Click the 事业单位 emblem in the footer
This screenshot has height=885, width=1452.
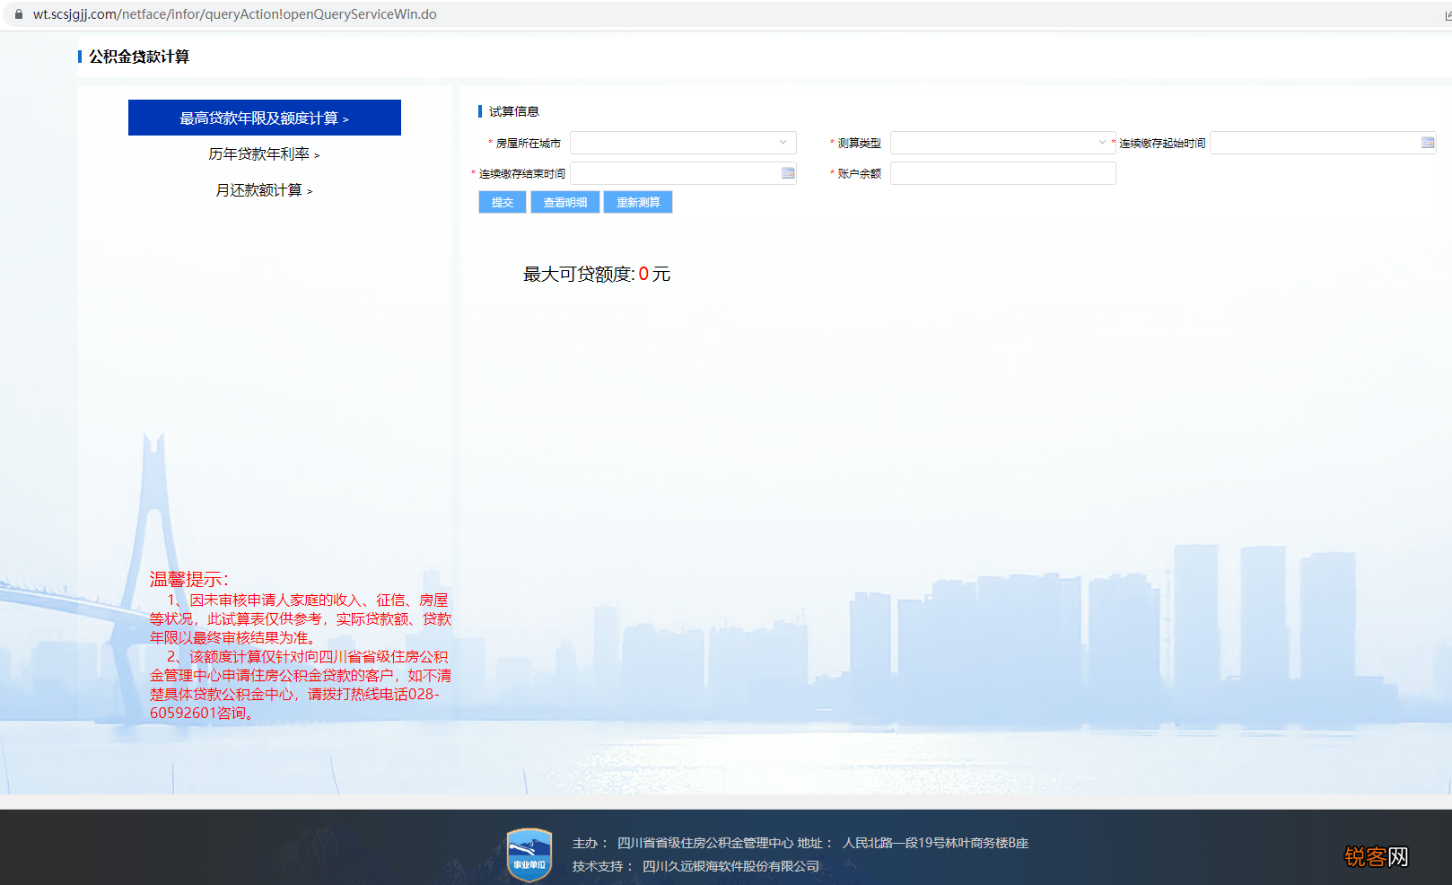tap(529, 853)
